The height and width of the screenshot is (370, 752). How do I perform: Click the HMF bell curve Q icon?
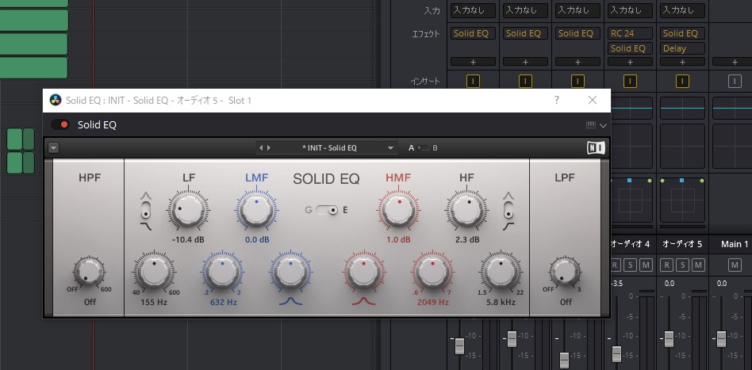tap(363, 301)
